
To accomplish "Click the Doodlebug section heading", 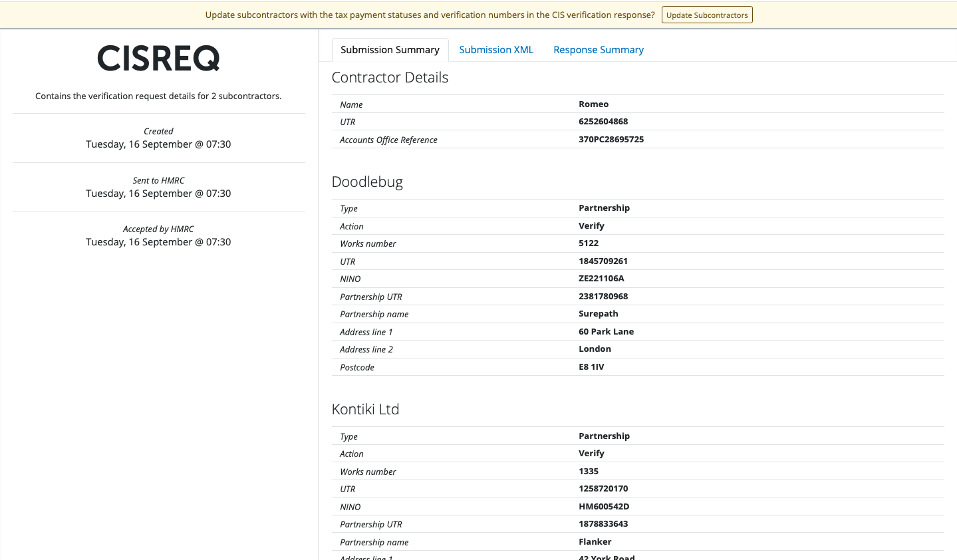I will click(x=367, y=182).
